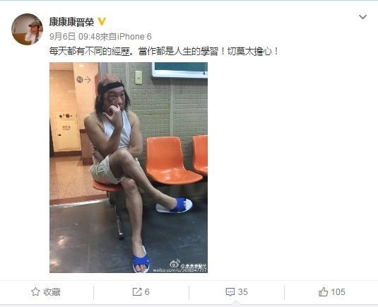378x307 pixels.
Task: Open the repost count 6
Action: coord(147,292)
